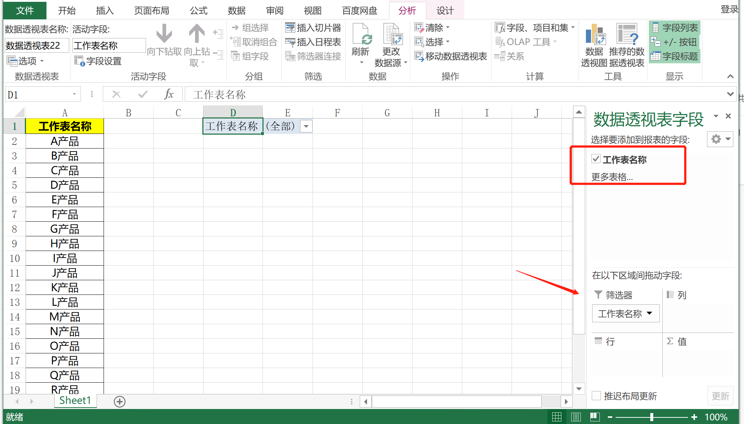Open the Name Box dropdown arrow
The height and width of the screenshot is (424, 744).
(x=74, y=94)
